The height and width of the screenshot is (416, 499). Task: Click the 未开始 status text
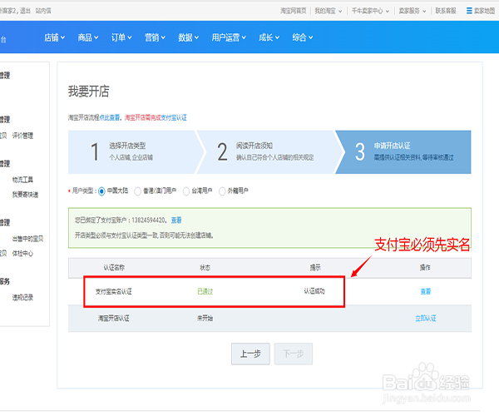(205, 319)
